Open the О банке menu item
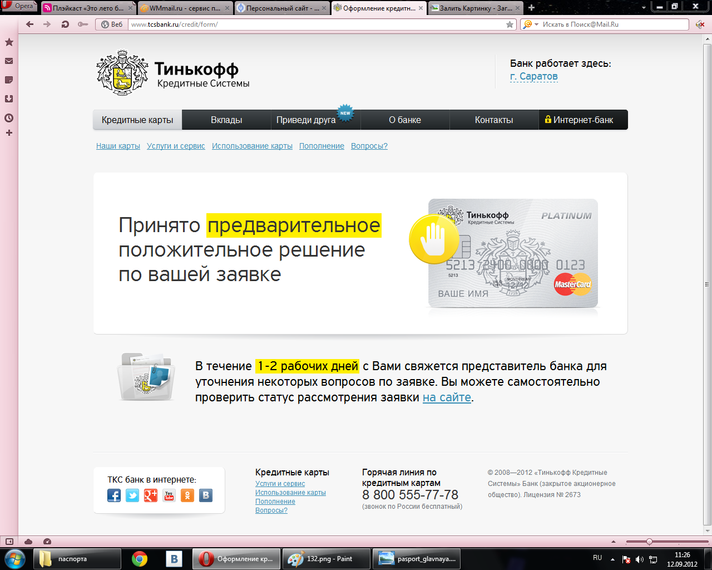The height and width of the screenshot is (570, 712). 405,120
